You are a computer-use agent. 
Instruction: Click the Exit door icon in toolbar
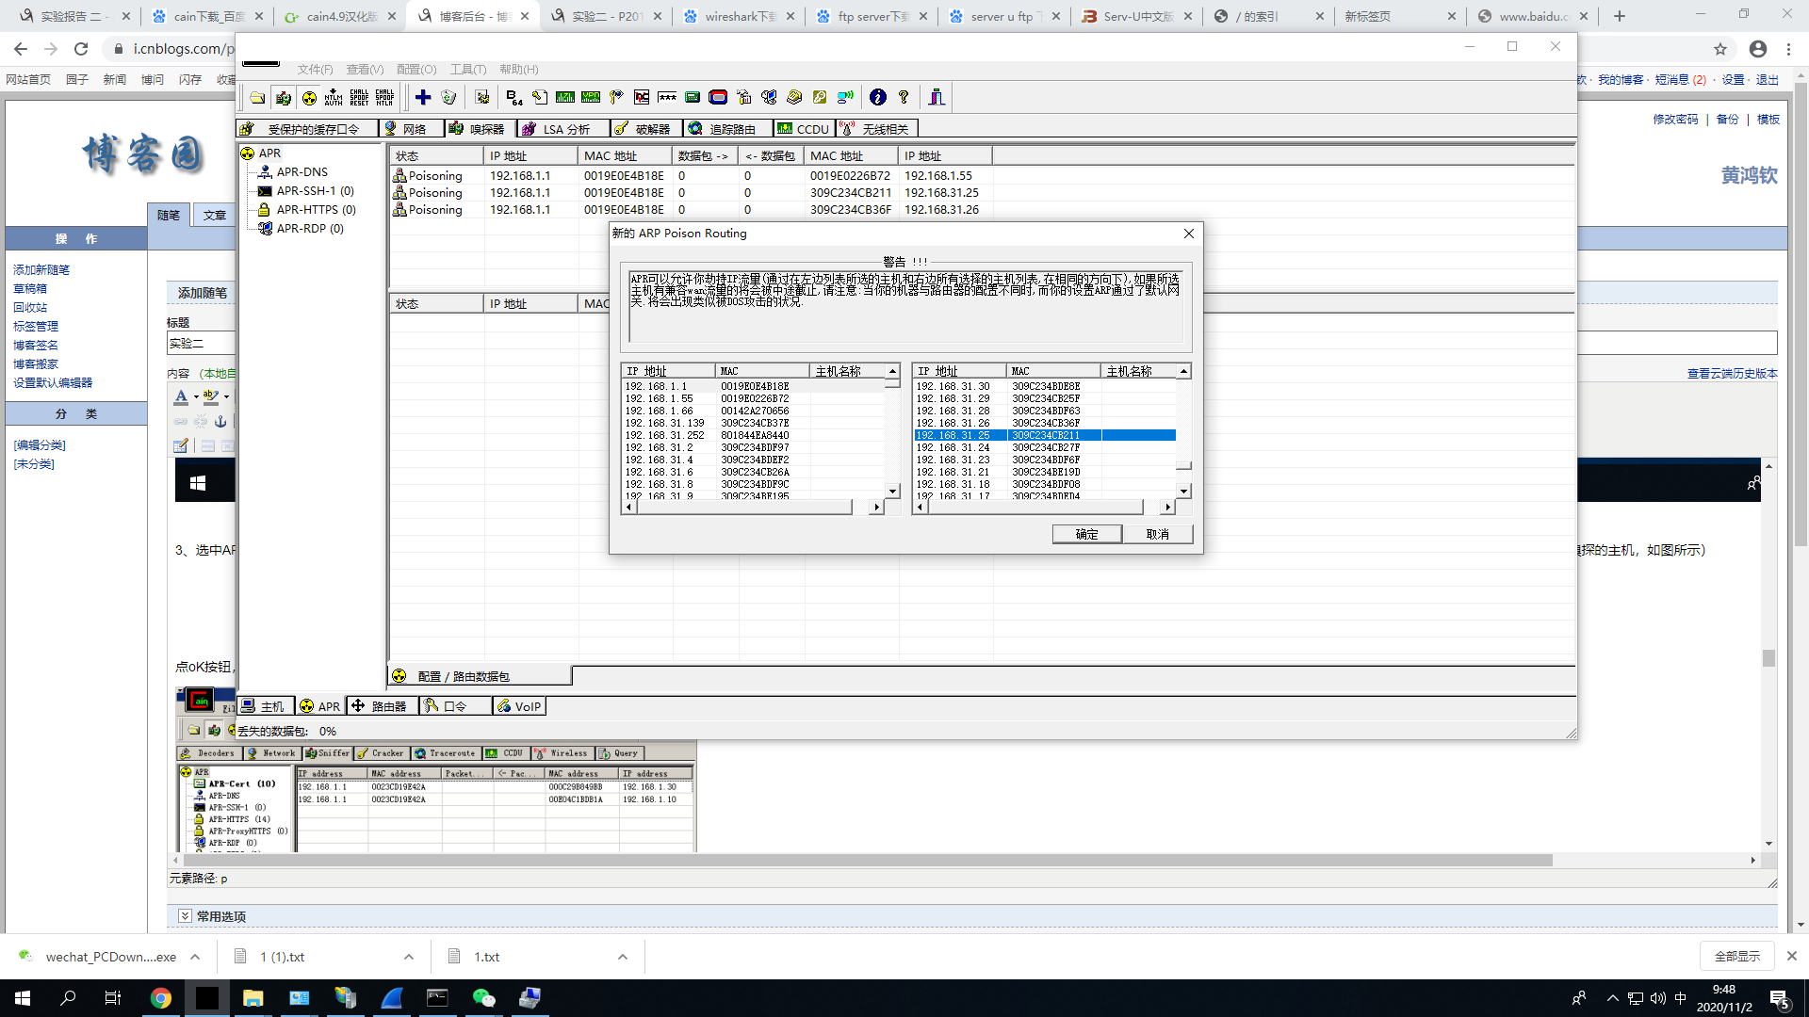point(937,97)
